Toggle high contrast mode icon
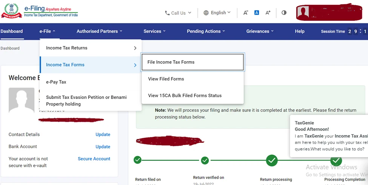The height and width of the screenshot is (185, 368). 284,13
